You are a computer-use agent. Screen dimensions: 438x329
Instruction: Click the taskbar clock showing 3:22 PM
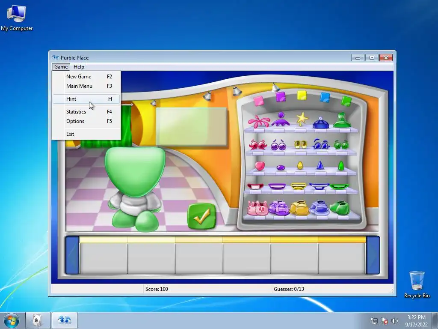416,320
